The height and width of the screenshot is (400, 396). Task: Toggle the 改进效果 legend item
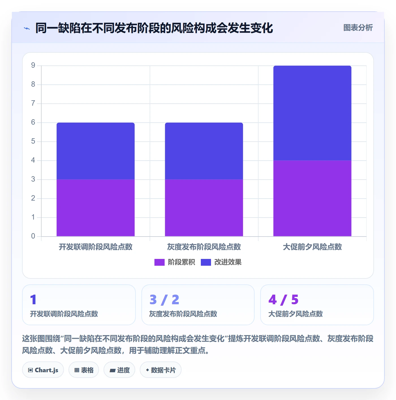pyautogui.click(x=221, y=262)
